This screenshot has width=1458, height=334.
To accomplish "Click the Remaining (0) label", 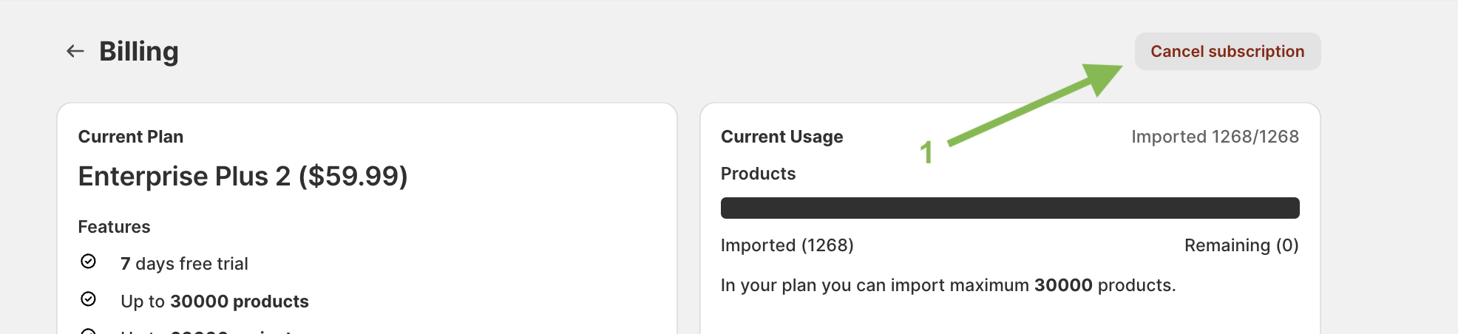I will tap(1241, 245).
